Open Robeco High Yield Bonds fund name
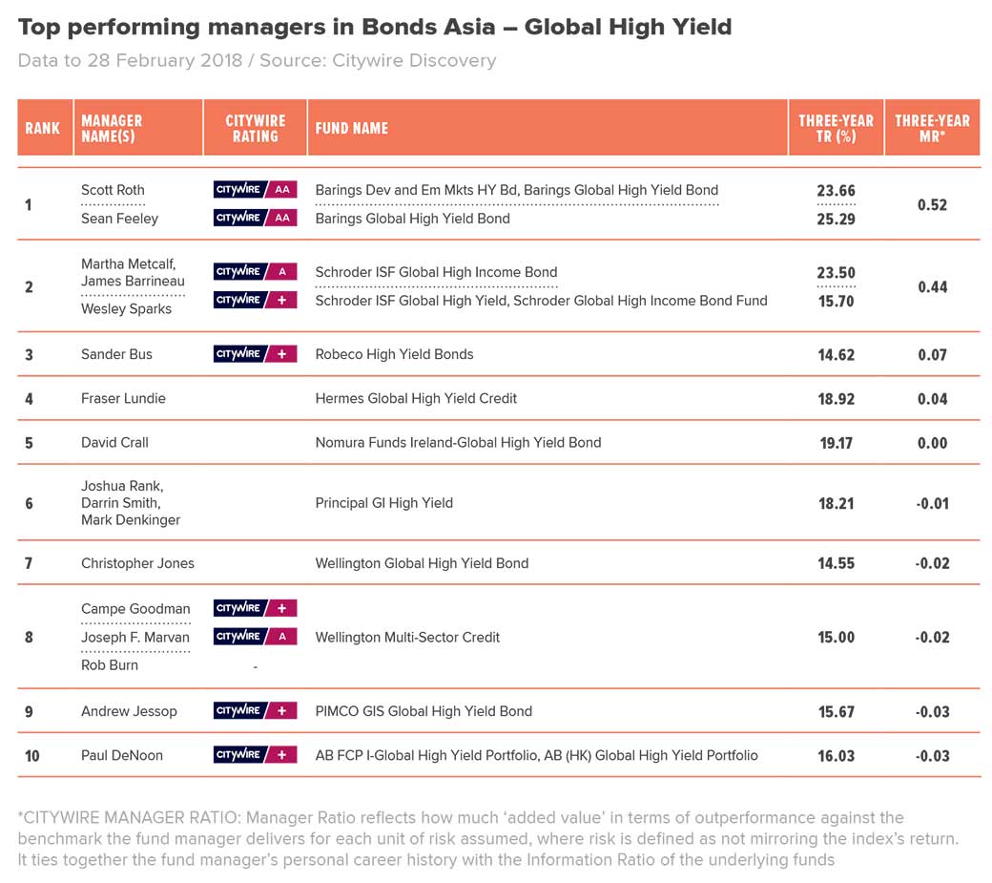The height and width of the screenshot is (883, 992). 394,354
